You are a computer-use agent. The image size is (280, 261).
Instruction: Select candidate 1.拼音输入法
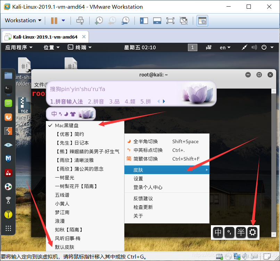pyautogui.click(x=66, y=101)
